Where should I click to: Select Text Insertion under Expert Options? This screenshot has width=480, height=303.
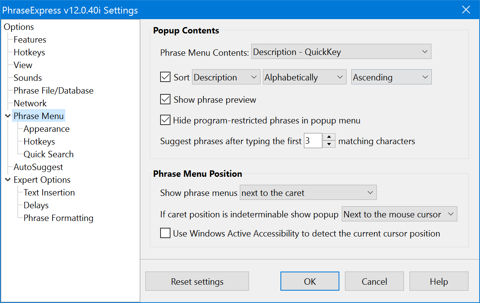point(49,193)
